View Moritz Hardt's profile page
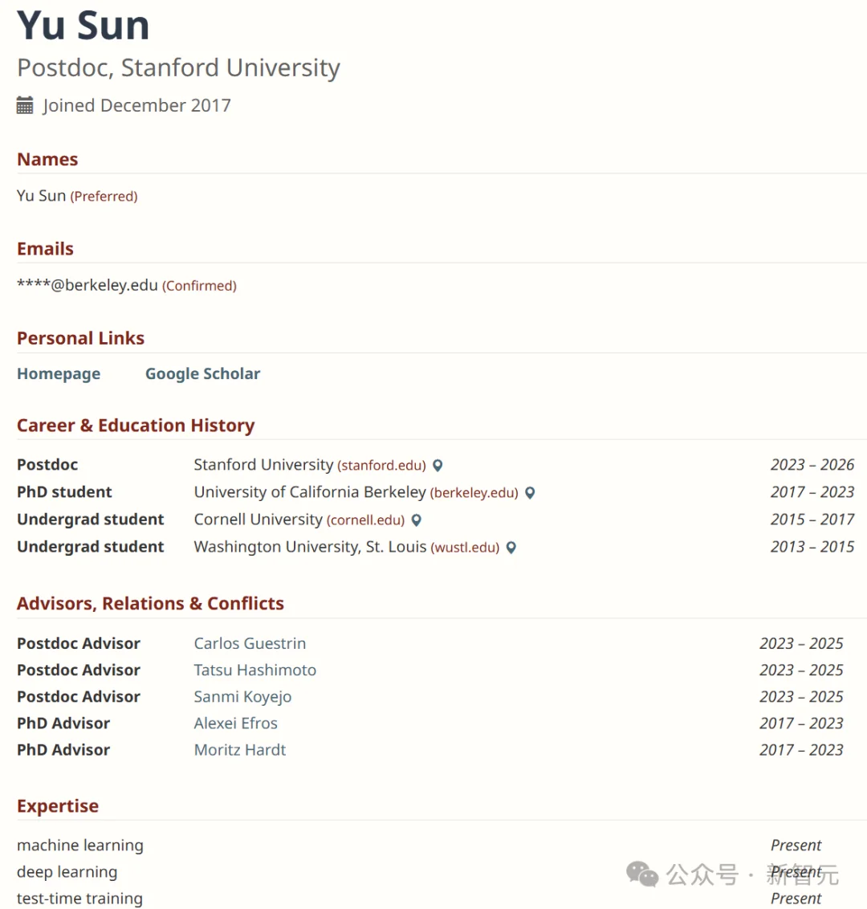This screenshot has width=867, height=909. [239, 749]
